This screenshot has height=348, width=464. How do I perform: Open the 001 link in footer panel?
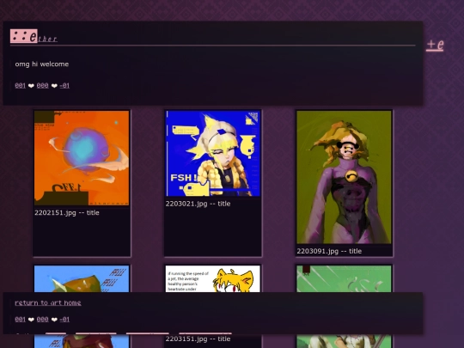20,320
